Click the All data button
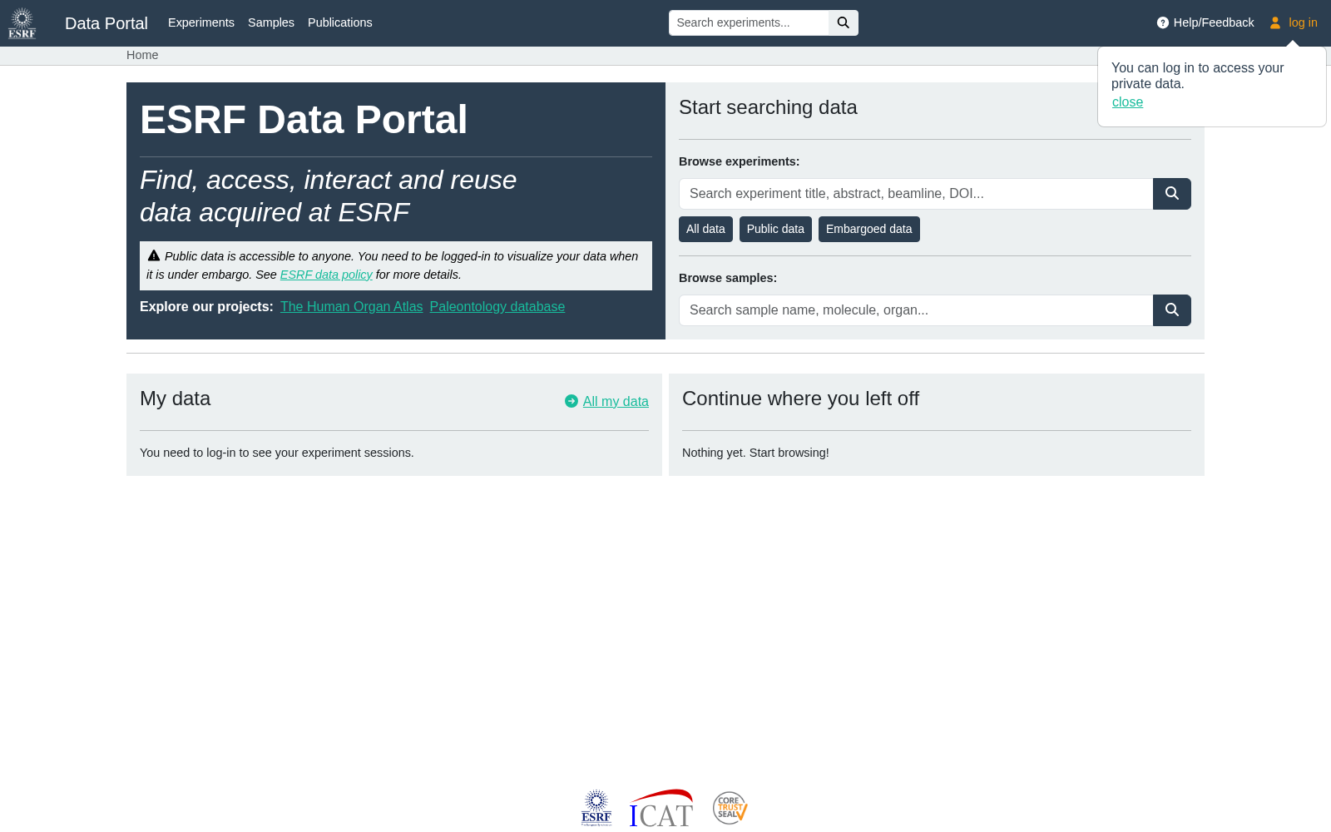The image size is (1331, 832). pyautogui.click(x=705, y=230)
